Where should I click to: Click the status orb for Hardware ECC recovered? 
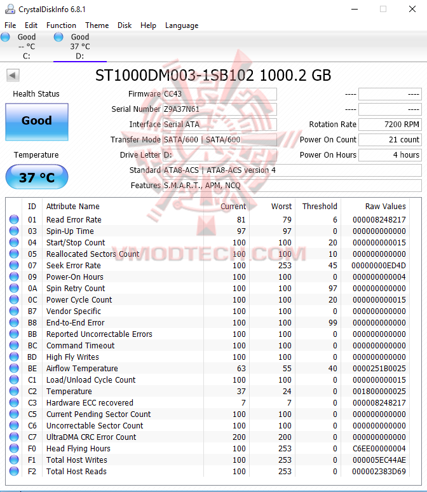coord(14,402)
